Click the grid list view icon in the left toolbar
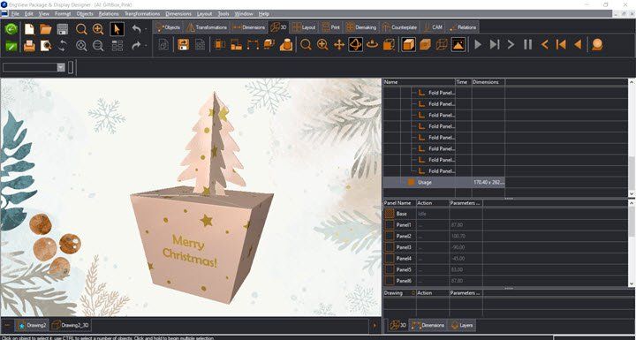 (117, 45)
